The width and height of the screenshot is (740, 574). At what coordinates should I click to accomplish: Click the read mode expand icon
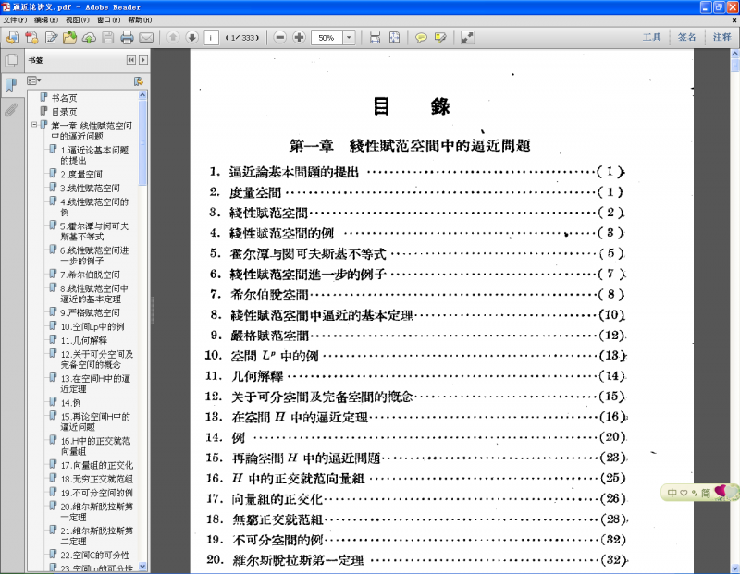click(x=467, y=37)
